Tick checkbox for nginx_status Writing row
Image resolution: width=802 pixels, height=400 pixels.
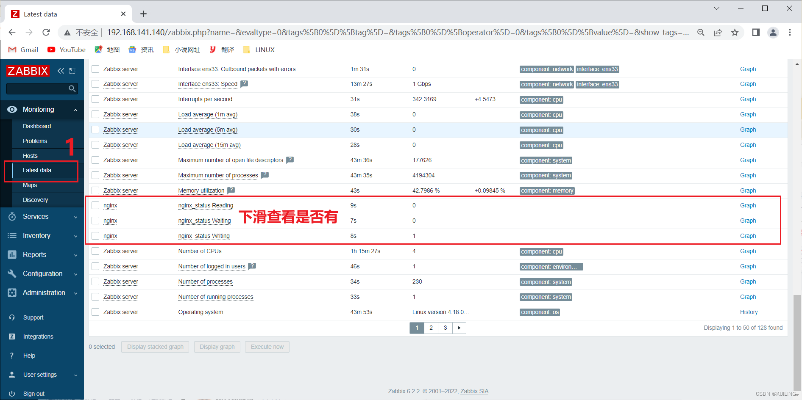tap(95, 236)
